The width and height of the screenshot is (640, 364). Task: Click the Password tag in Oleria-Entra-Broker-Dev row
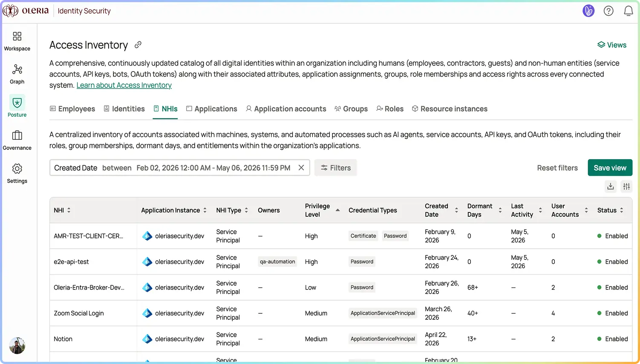[x=362, y=287]
